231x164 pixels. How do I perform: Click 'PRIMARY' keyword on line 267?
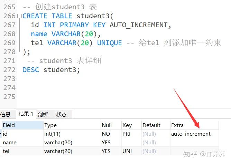74,25
